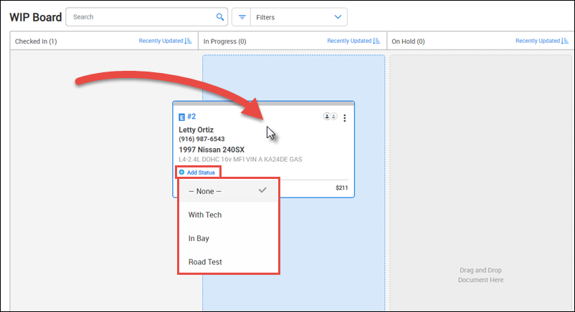This screenshot has width=575, height=312.
Task: Click the engine description L4-2.4L DOHC text
Action: (x=241, y=160)
